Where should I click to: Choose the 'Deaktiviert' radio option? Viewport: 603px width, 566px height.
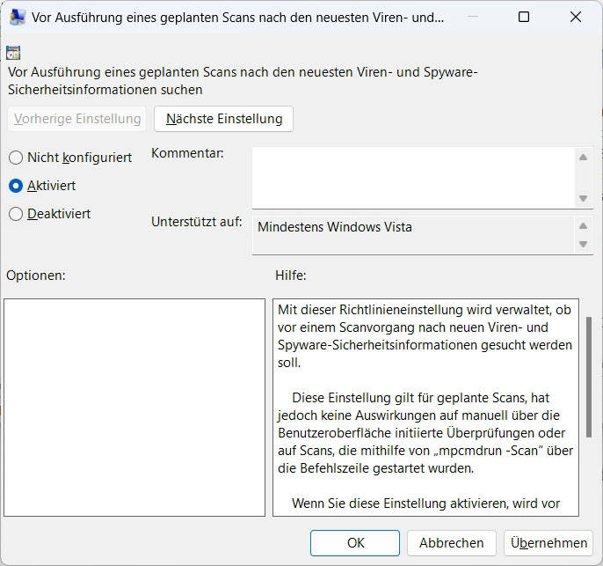(x=16, y=214)
